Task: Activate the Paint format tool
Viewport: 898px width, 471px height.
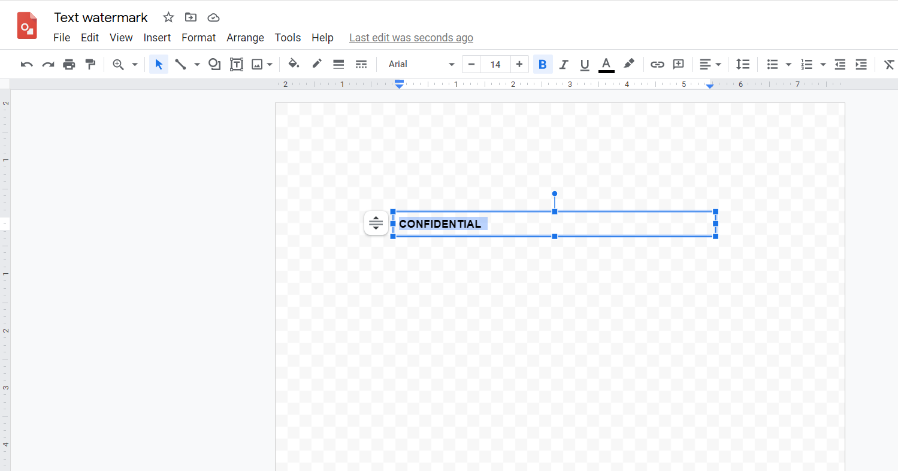Action: [x=90, y=64]
